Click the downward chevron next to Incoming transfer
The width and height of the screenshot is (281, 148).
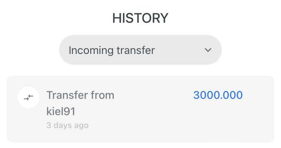(208, 50)
